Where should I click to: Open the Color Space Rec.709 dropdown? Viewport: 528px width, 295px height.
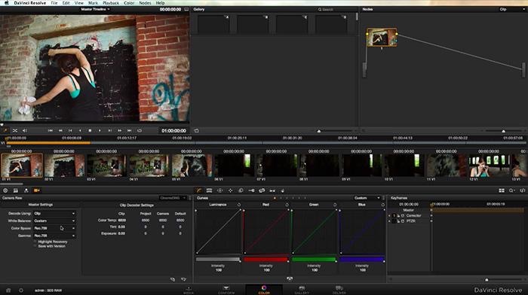tap(54, 228)
